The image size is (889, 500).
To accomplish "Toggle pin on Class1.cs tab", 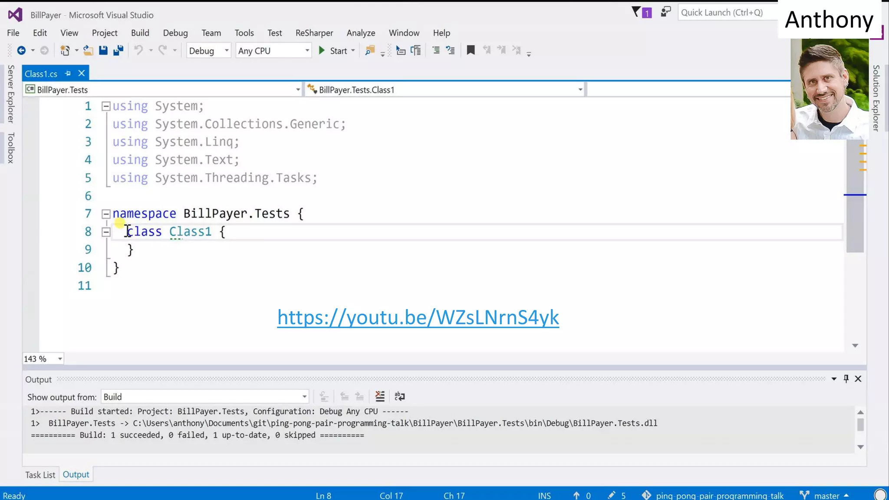I will click(68, 73).
